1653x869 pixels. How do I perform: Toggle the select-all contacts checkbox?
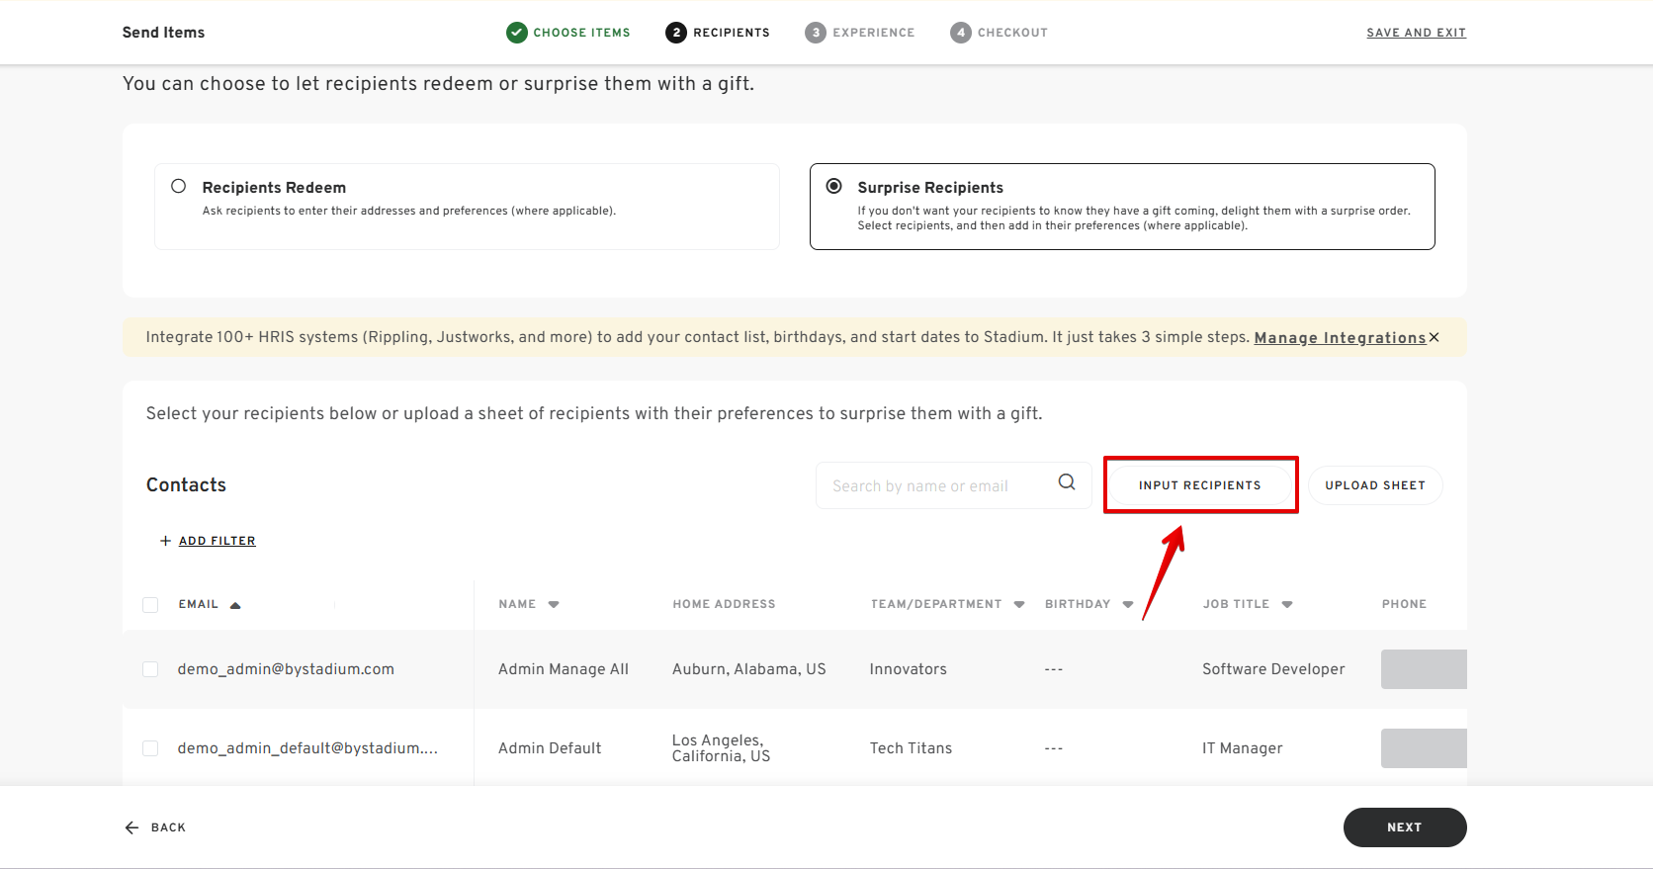point(150,604)
